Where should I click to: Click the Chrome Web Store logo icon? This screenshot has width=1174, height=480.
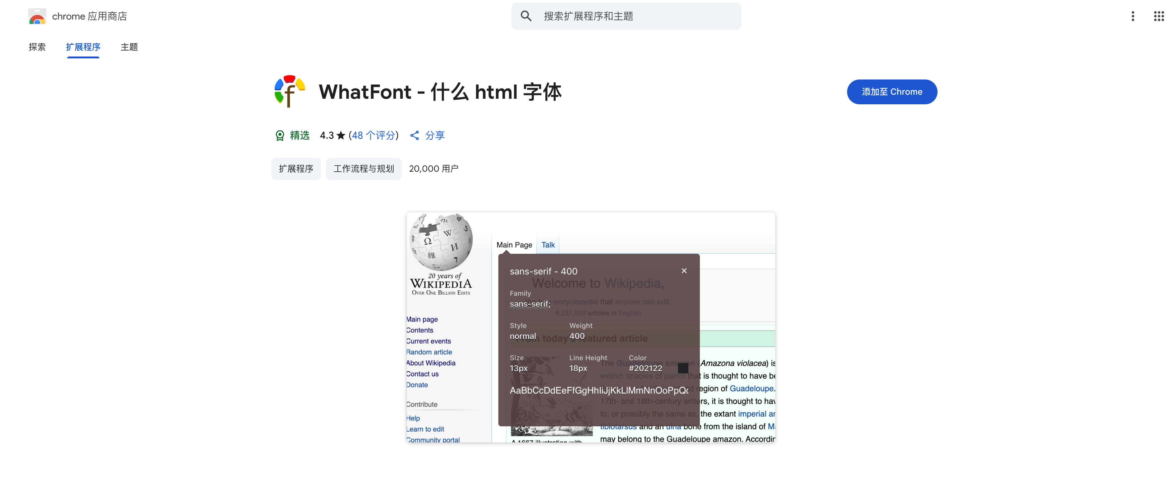click(x=37, y=16)
